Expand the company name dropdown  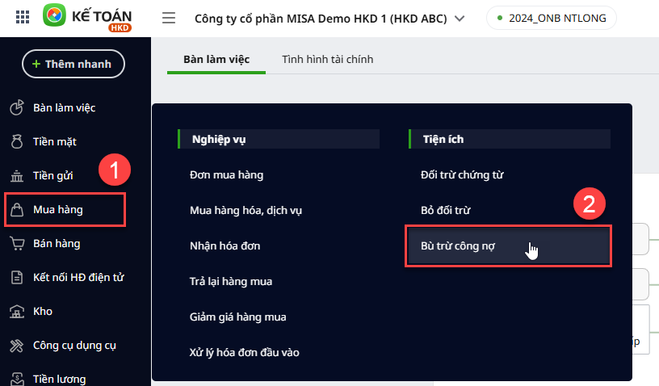(x=460, y=18)
